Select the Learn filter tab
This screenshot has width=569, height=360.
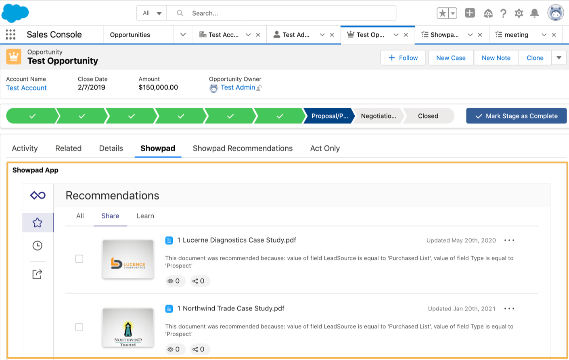click(145, 216)
